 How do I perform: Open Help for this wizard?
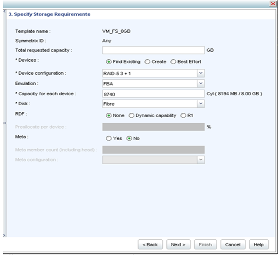(259, 245)
